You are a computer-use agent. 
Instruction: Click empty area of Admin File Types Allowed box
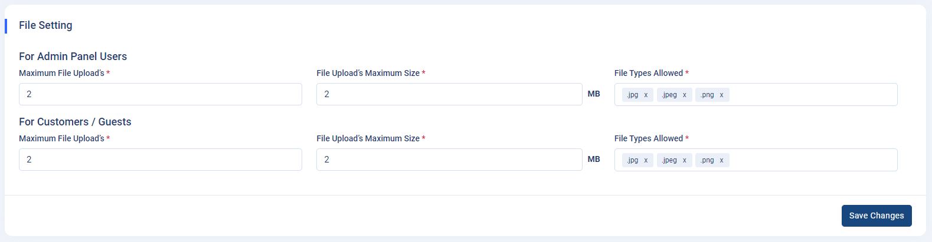coord(815,95)
